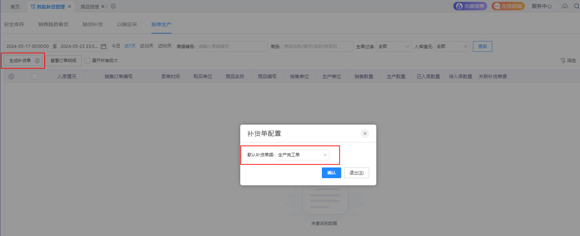The width and height of the screenshot is (580, 236).
Task: Click the 查询 button
Action: (x=483, y=46)
